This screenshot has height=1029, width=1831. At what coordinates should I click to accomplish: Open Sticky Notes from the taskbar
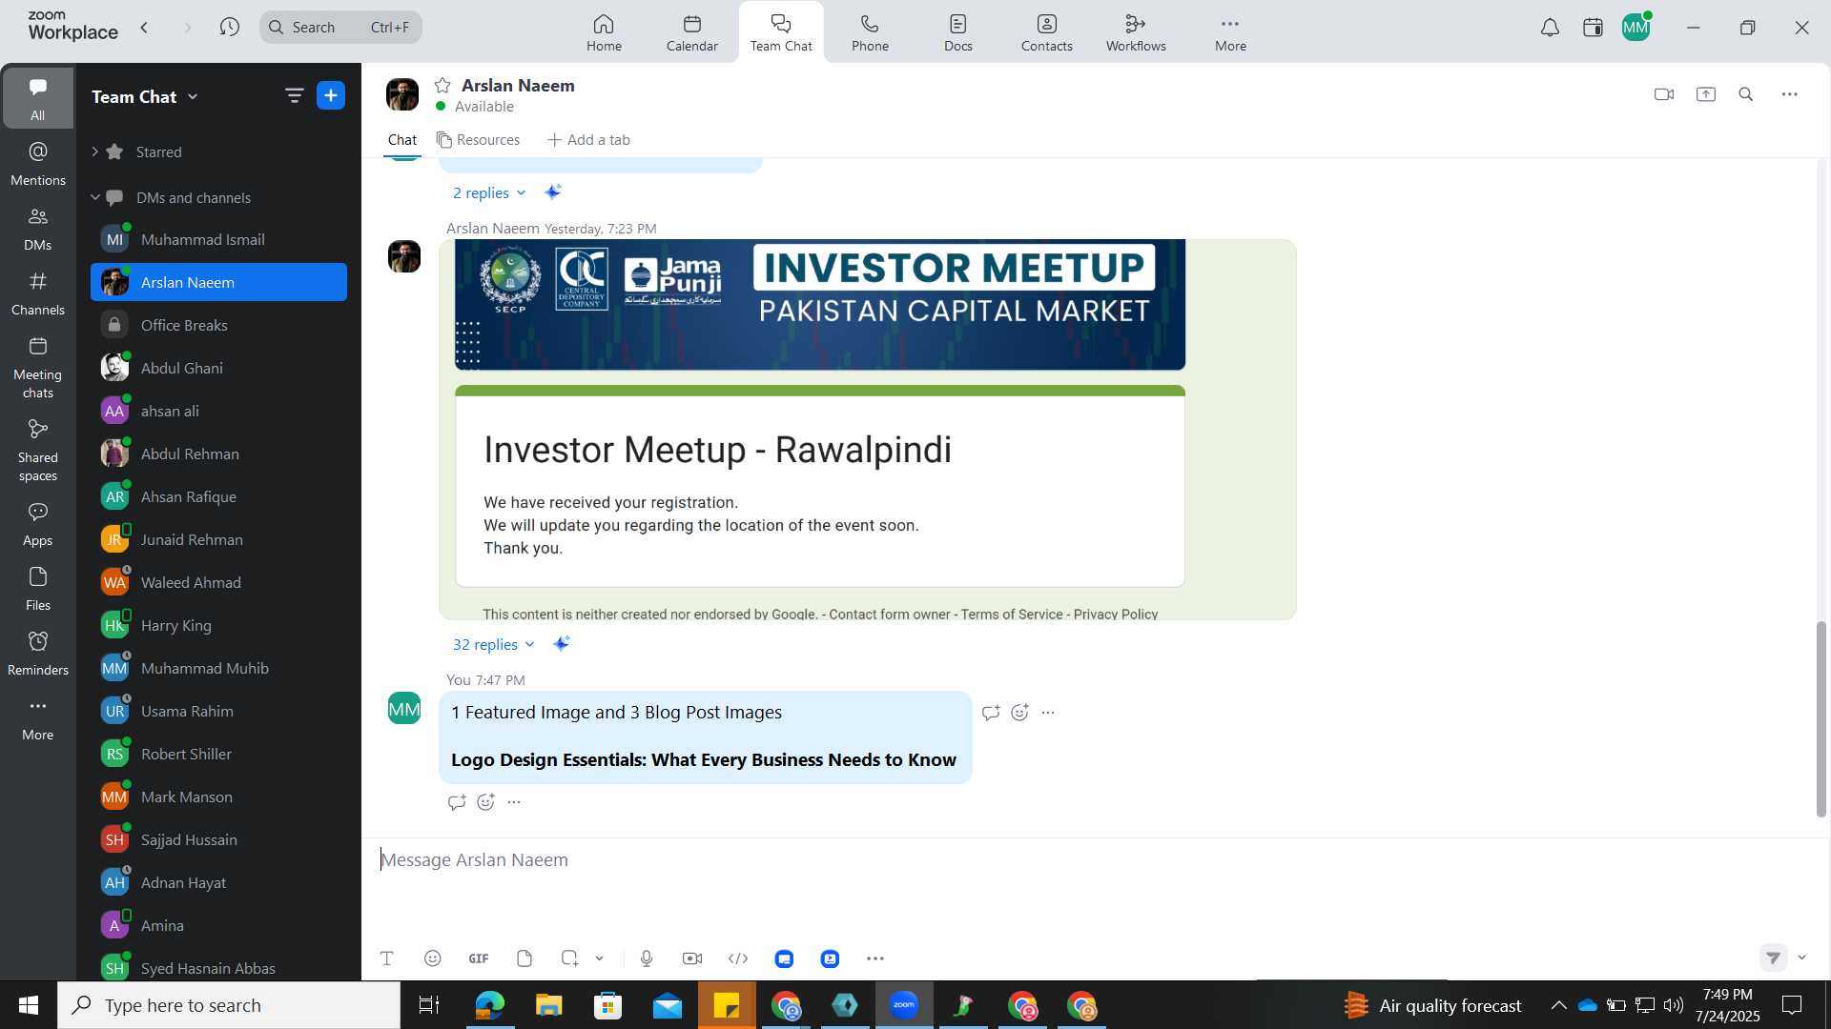[x=727, y=1005]
